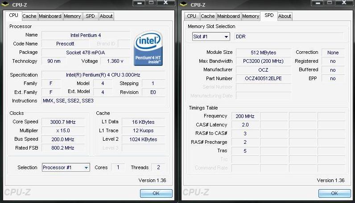This screenshot has width=355, height=203.
Task: Click part number 'OCZ400512ELPE'
Action: (x=264, y=79)
